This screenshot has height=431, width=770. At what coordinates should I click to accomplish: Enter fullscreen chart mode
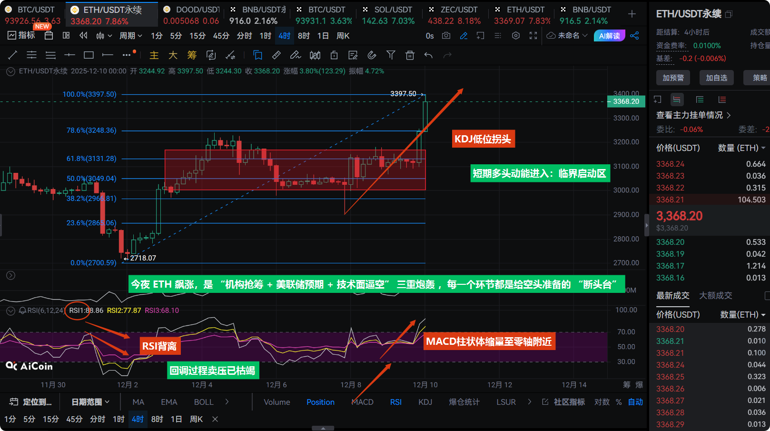(533, 36)
